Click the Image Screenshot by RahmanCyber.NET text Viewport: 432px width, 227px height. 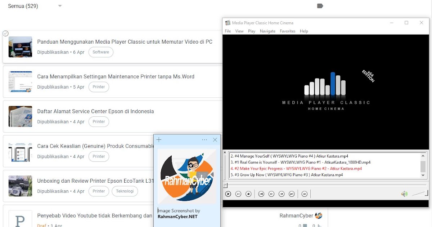coord(179,214)
